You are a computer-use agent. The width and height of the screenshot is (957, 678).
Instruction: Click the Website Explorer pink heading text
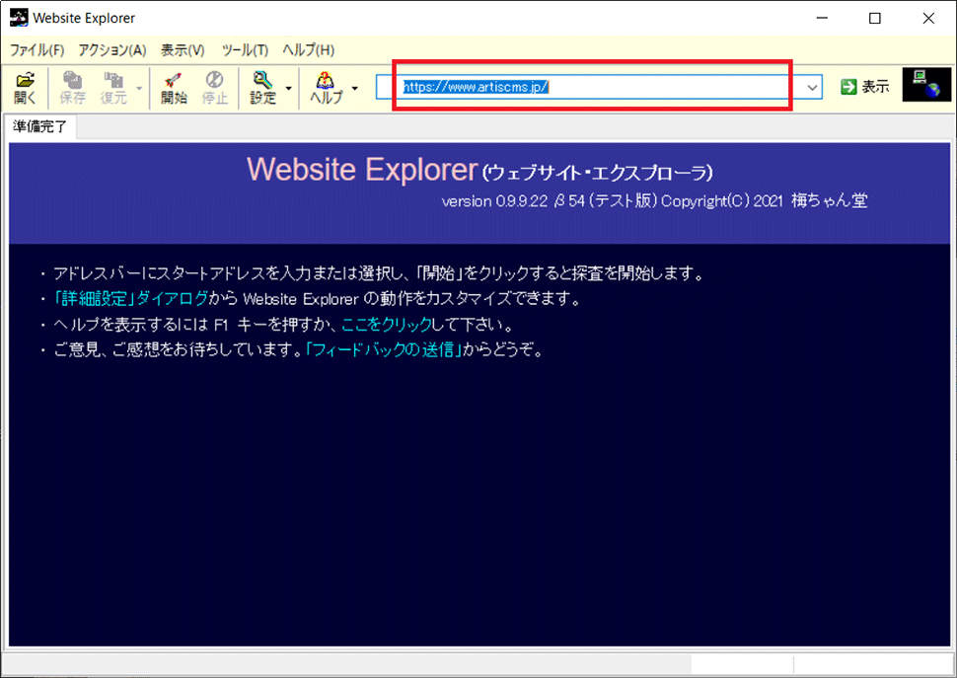(x=362, y=169)
